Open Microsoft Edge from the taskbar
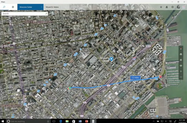 [61, 121]
